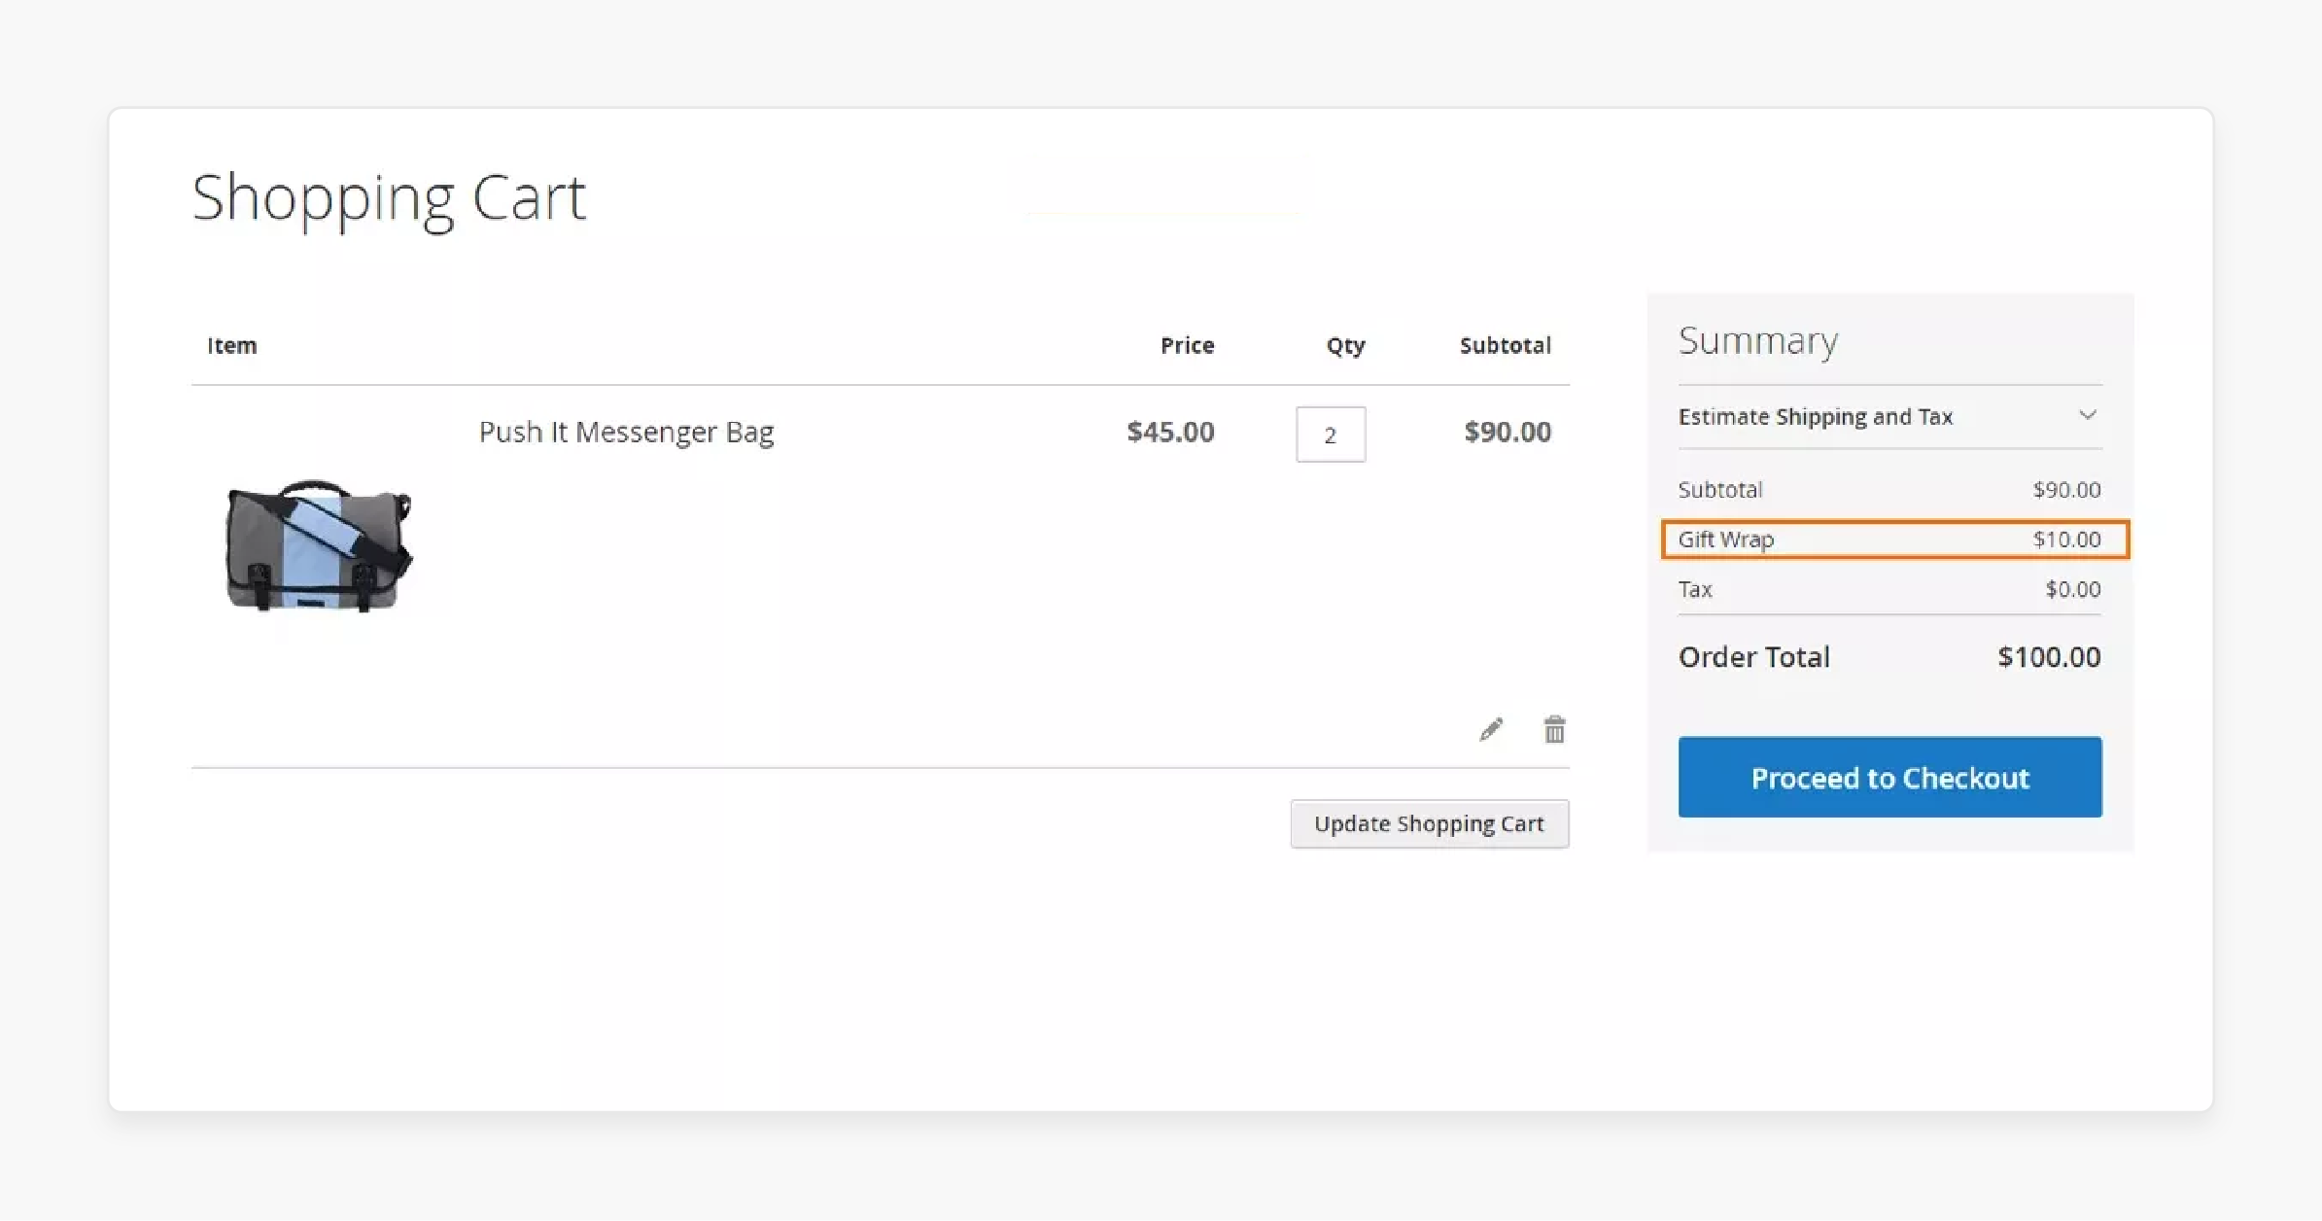Click the $45.00 price value
This screenshot has height=1221, width=2322.
click(1170, 432)
